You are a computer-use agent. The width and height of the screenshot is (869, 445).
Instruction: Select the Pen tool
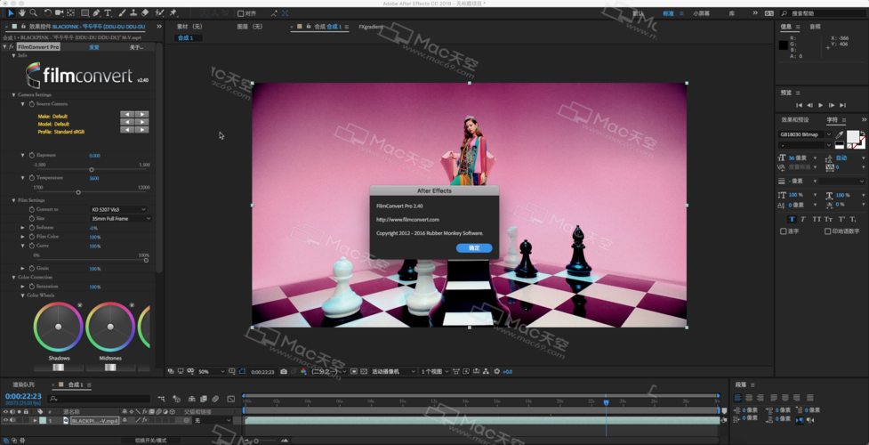pyautogui.click(x=96, y=12)
